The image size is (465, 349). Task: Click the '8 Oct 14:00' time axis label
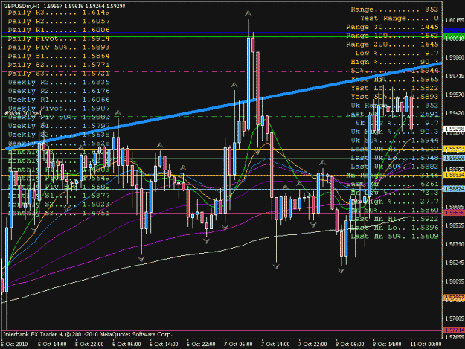point(388,345)
